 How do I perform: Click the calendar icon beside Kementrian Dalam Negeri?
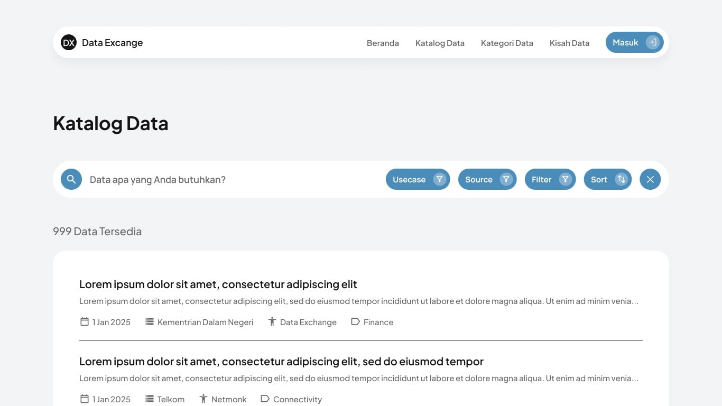[x=85, y=321]
